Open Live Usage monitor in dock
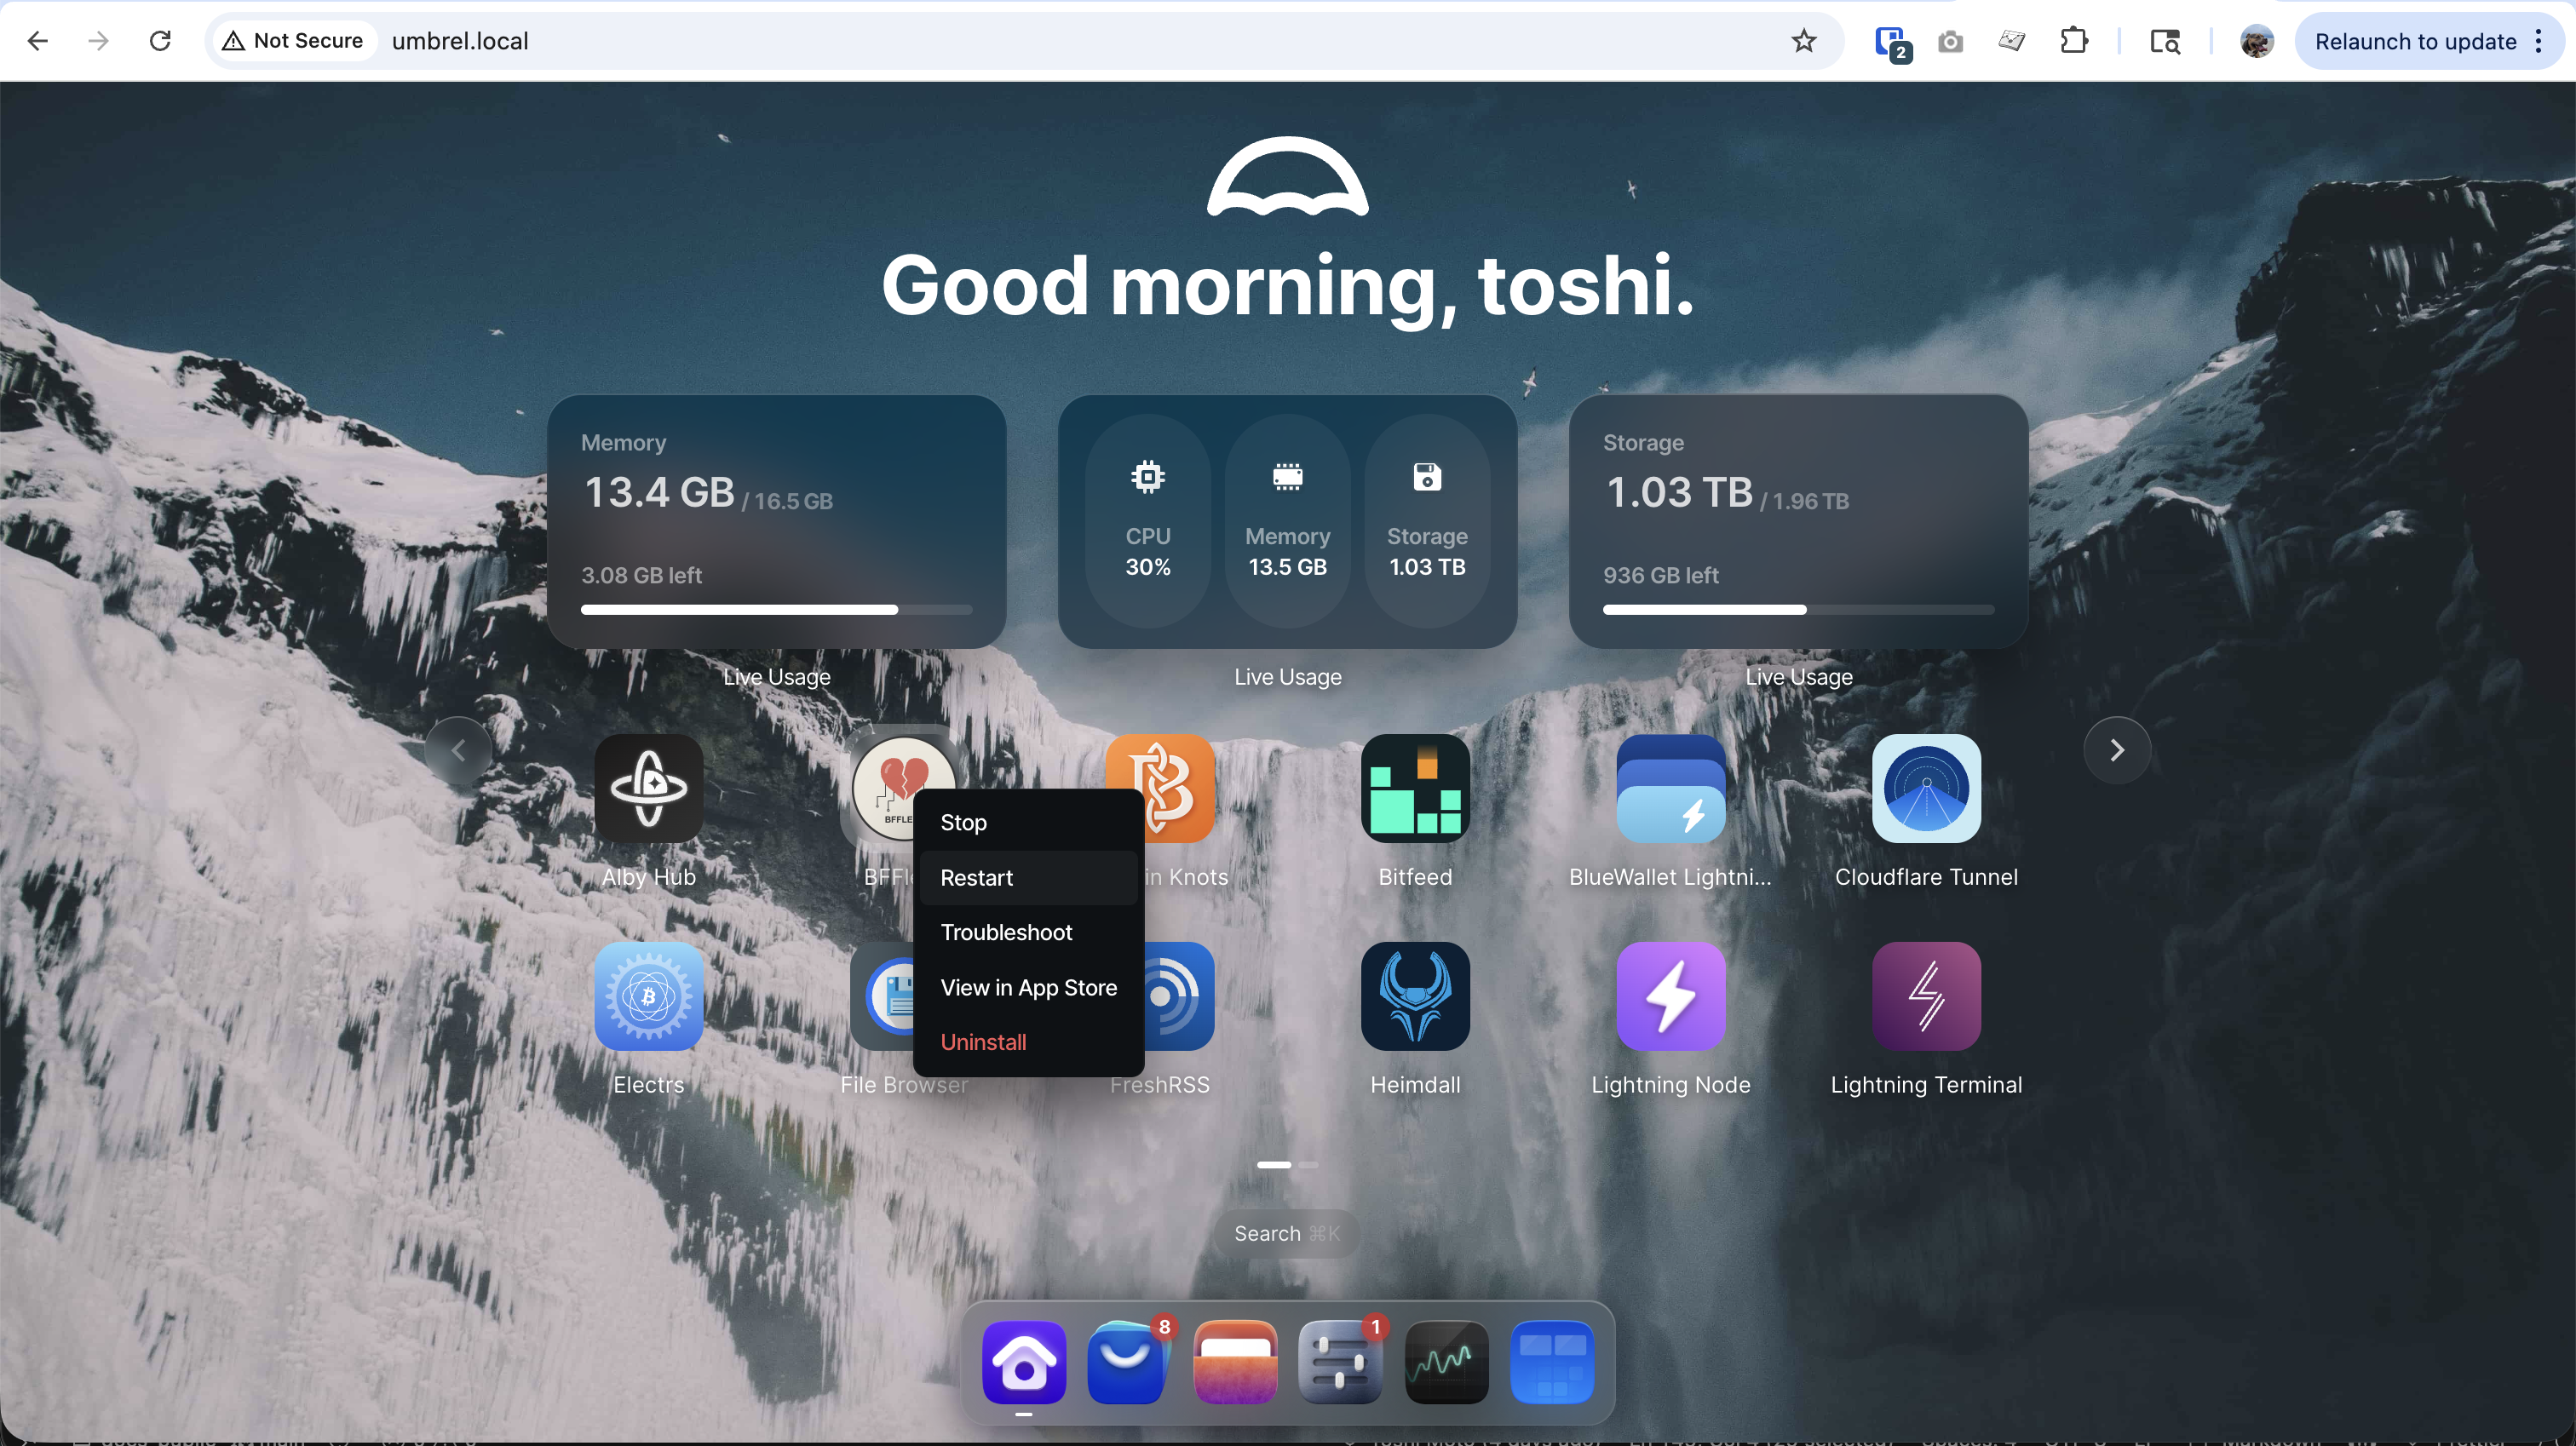 click(1446, 1362)
